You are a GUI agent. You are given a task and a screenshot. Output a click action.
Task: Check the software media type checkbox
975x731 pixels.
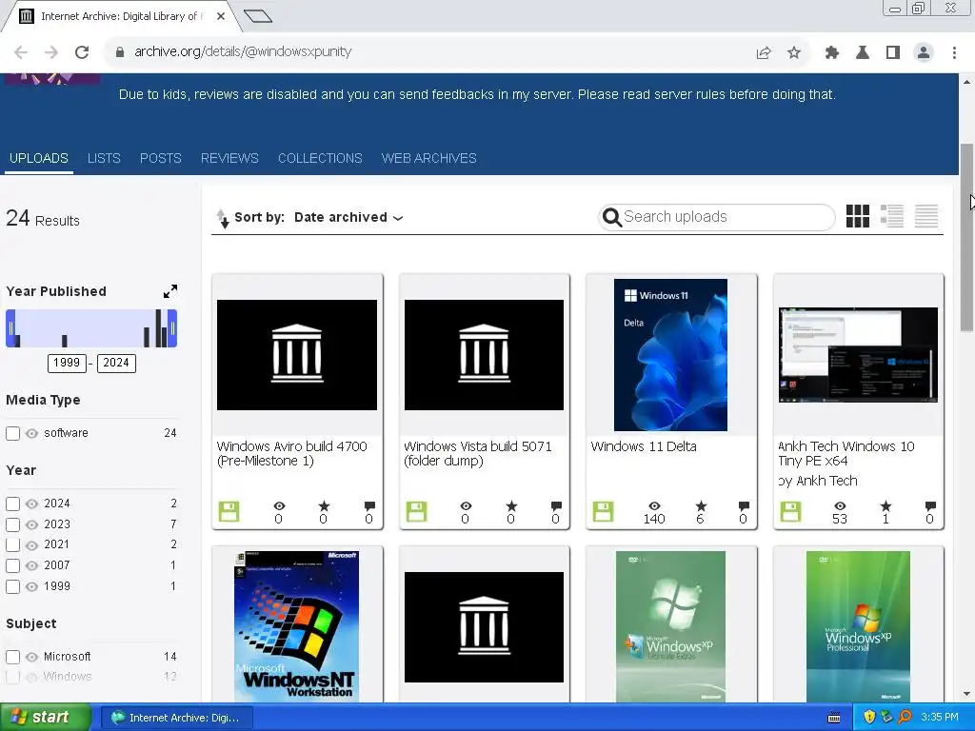click(12, 433)
